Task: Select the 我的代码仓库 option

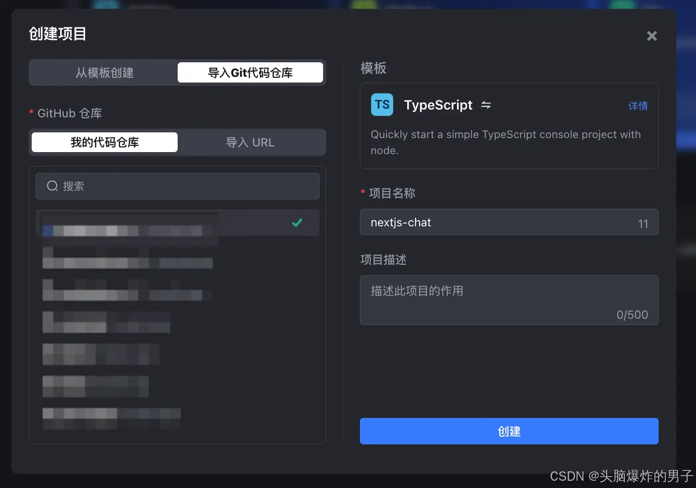Action: tap(104, 142)
